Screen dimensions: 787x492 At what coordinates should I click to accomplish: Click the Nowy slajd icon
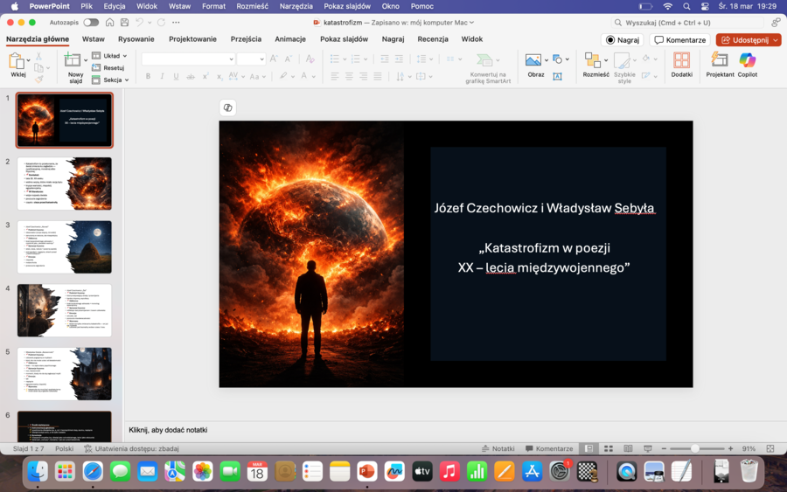coord(74,60)
